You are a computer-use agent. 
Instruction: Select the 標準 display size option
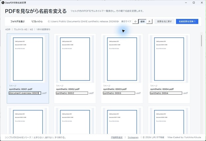pyautogui.click(x=143, y=22)
